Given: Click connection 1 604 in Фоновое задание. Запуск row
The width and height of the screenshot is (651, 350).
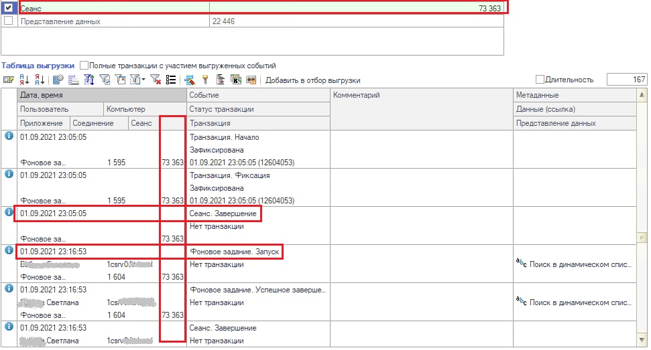Looking at the screenshot, I should click(x=116, y=276).
